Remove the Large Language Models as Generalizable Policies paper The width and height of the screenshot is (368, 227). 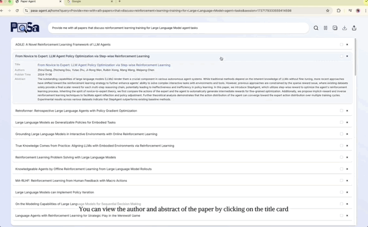click(x=347, y=122)
